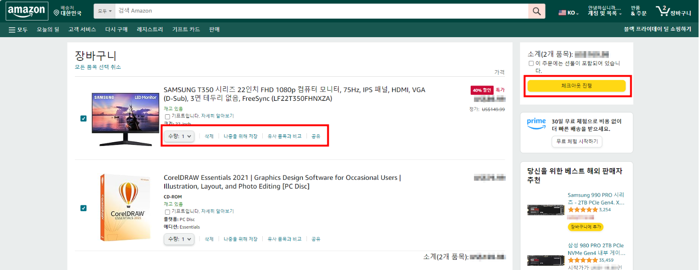Click star rating of Samsung 990 PRO
The width and height of the screenshot is (699, 270).
tap(583, 210)
